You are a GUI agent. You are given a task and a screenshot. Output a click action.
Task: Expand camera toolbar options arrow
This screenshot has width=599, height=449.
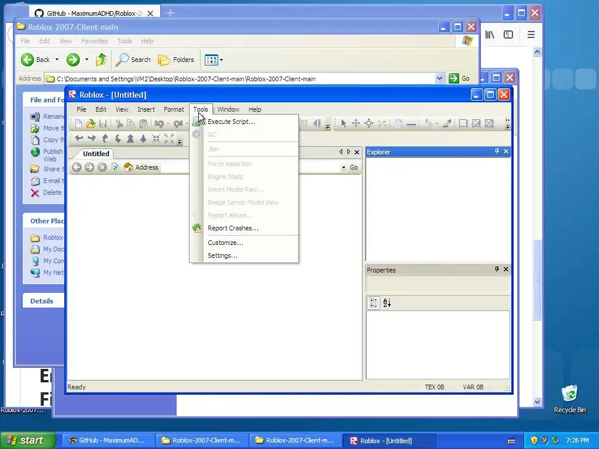tap(180, 142)
